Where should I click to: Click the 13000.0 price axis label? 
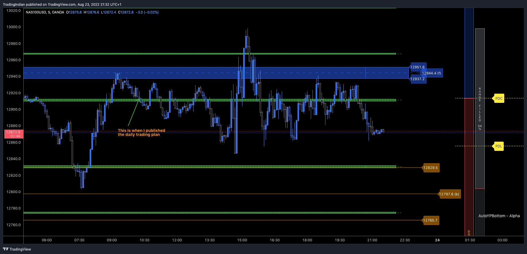14,27
